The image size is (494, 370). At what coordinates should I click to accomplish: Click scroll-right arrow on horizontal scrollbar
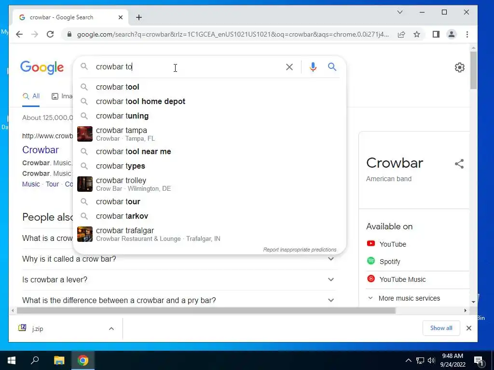tap(466, 311)
